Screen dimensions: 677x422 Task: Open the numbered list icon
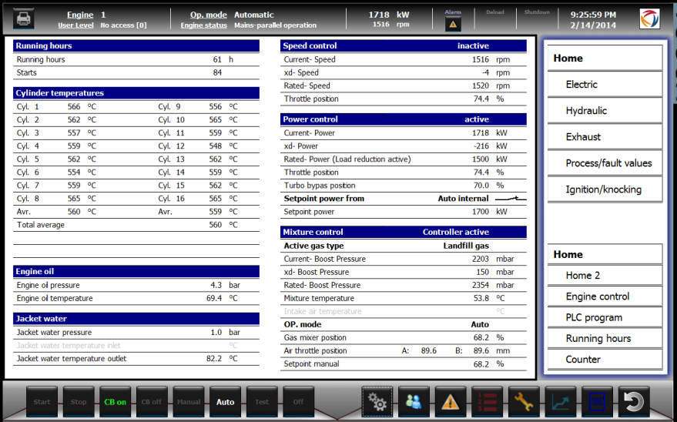pos(487,402)
